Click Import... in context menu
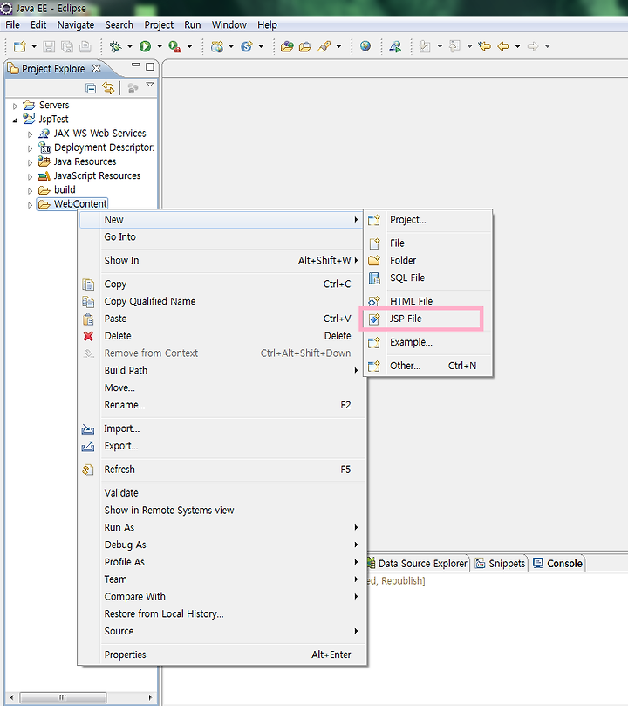628x706 pixels. (222, 428)
